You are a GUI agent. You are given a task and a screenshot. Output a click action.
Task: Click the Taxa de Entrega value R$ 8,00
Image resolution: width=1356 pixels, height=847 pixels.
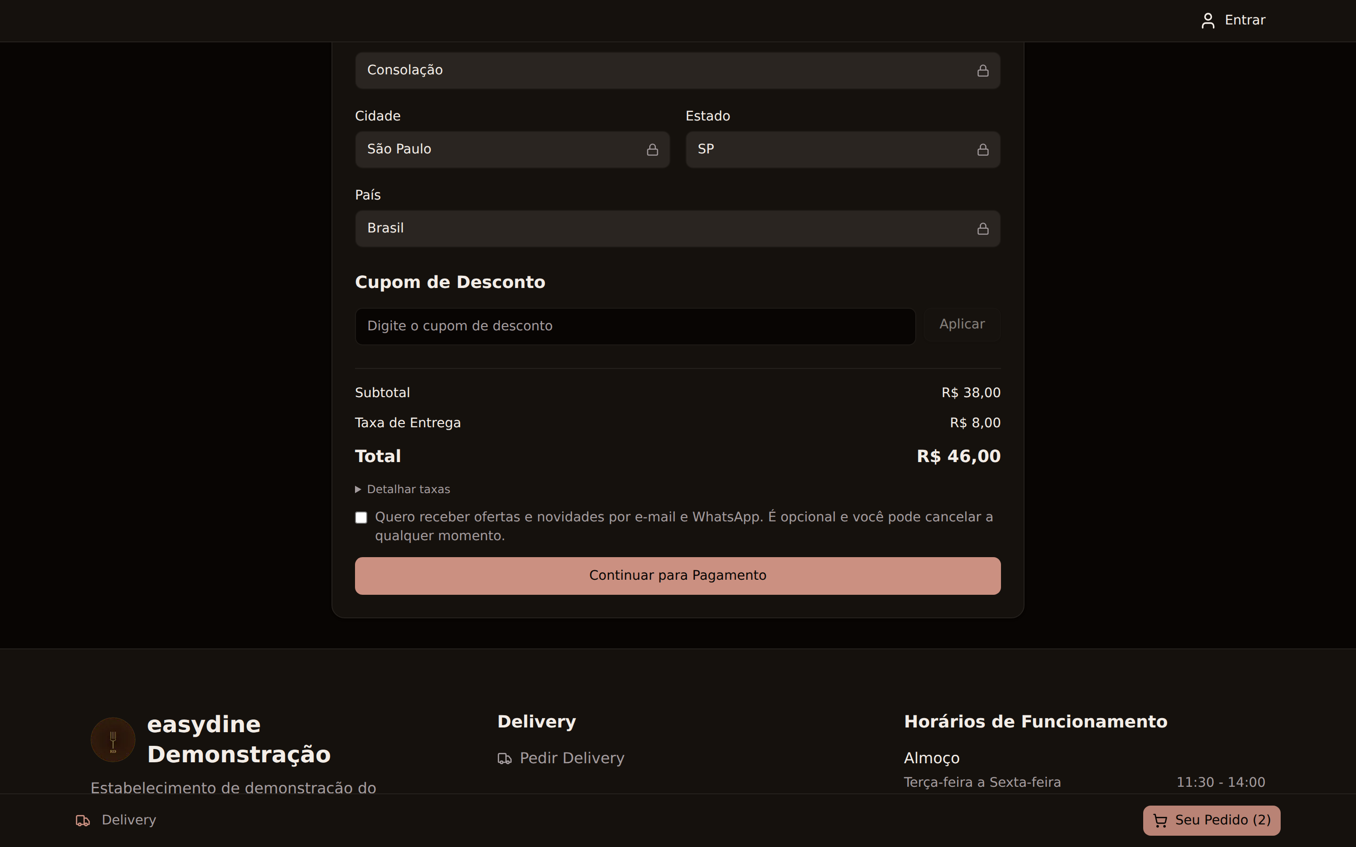click(975, 423)
